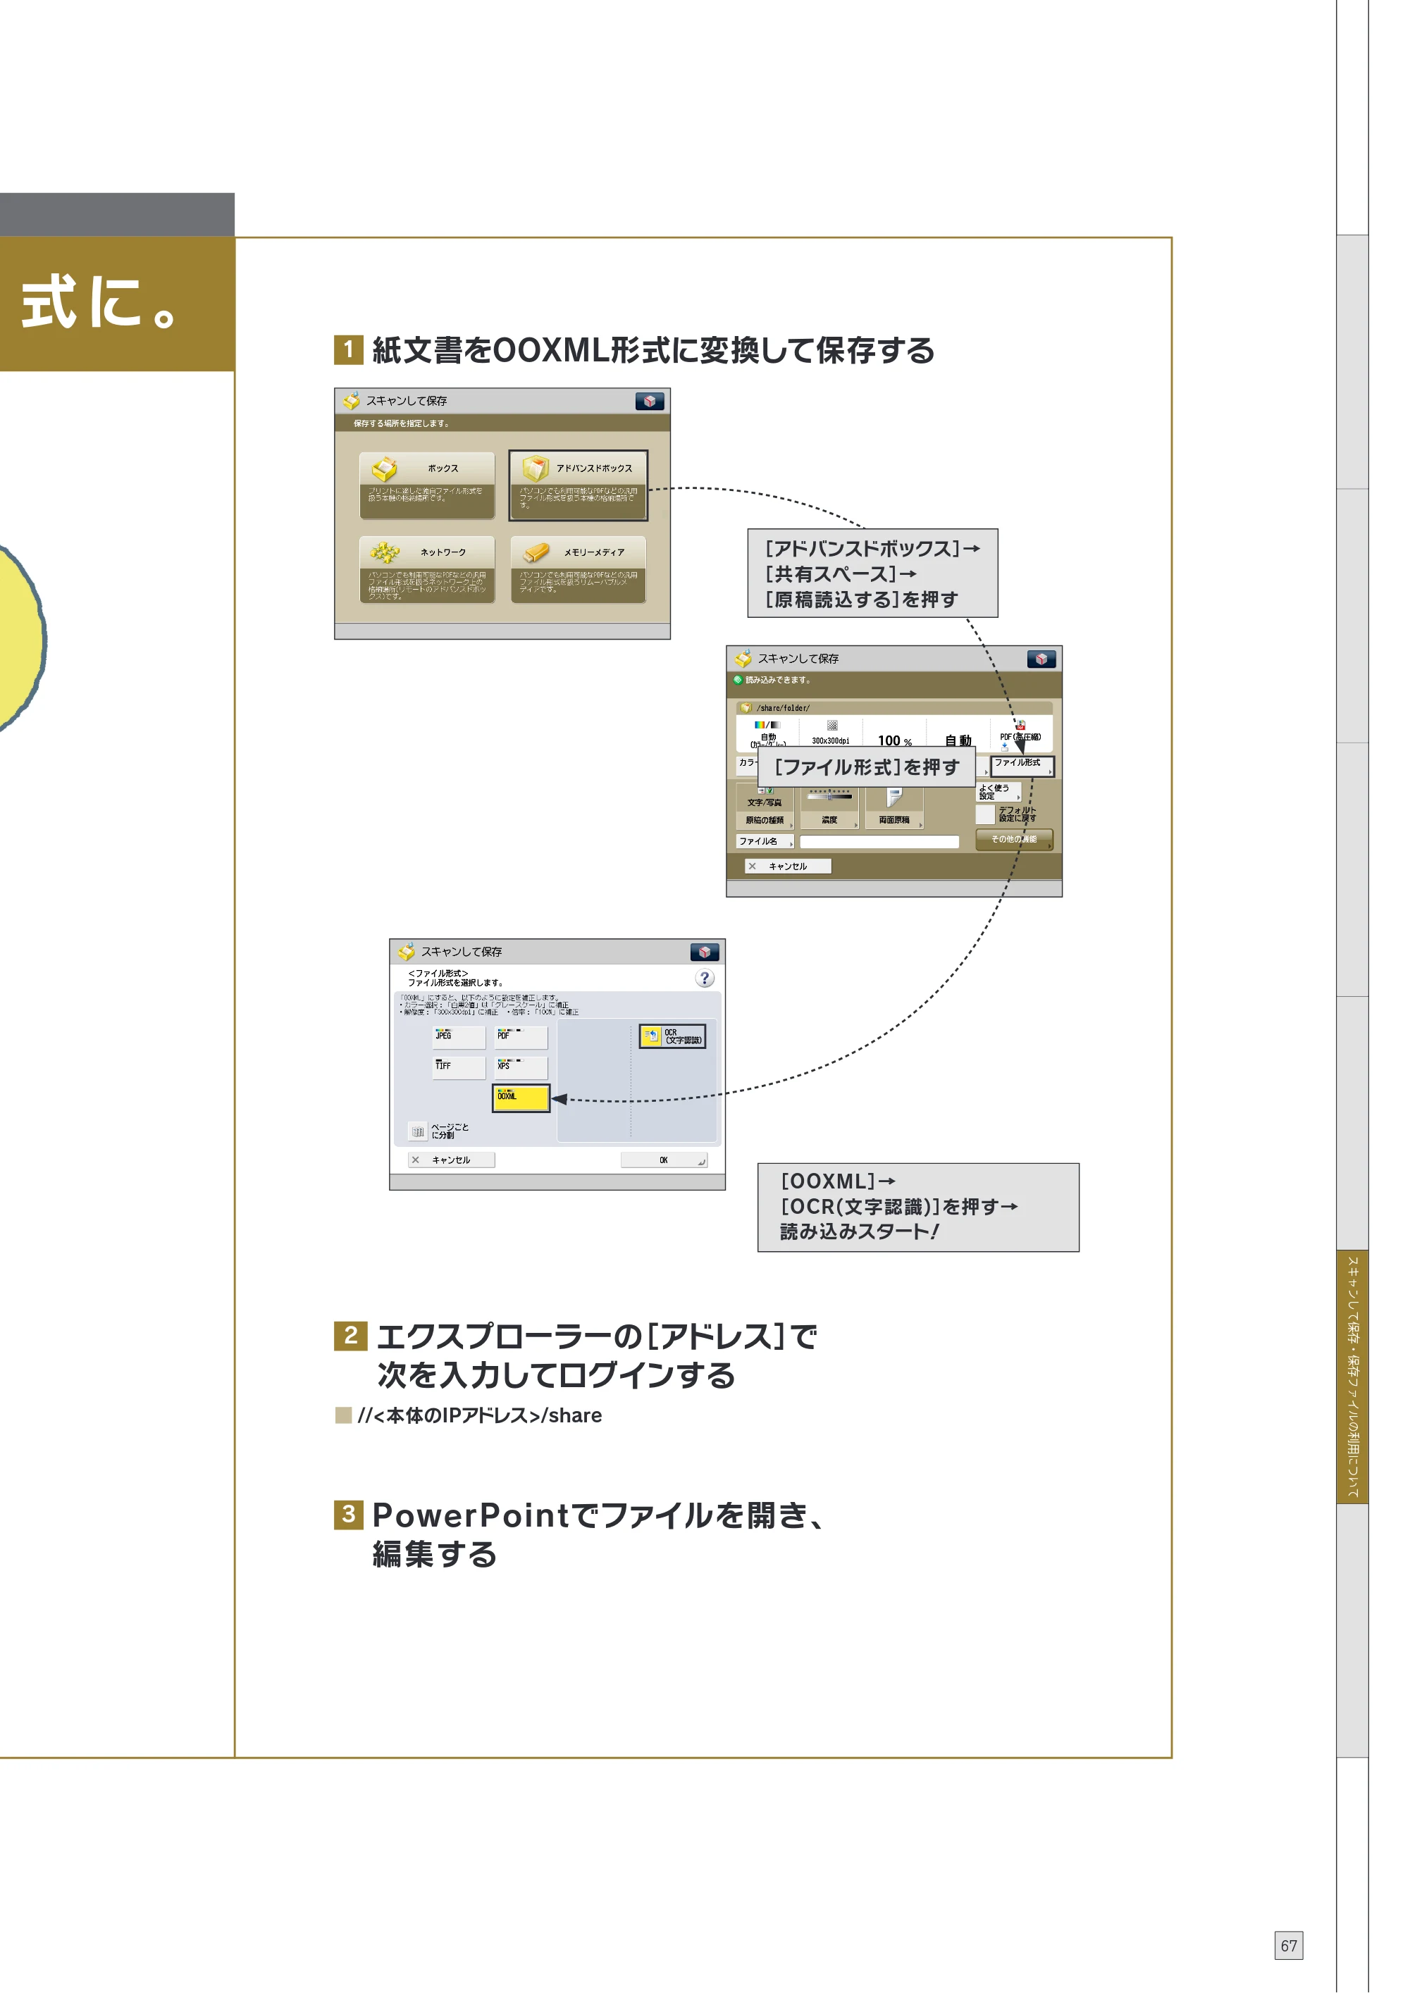The image size is (1410, 1993).
Task: Click the scan-and-save icon in the file format title bar
Action: pos(407,952)
